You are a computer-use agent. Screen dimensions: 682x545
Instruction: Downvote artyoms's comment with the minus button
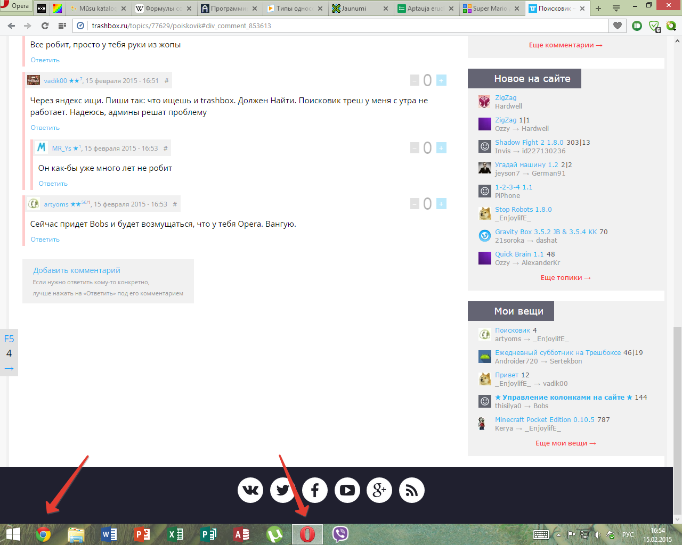(x=415, y=204)
